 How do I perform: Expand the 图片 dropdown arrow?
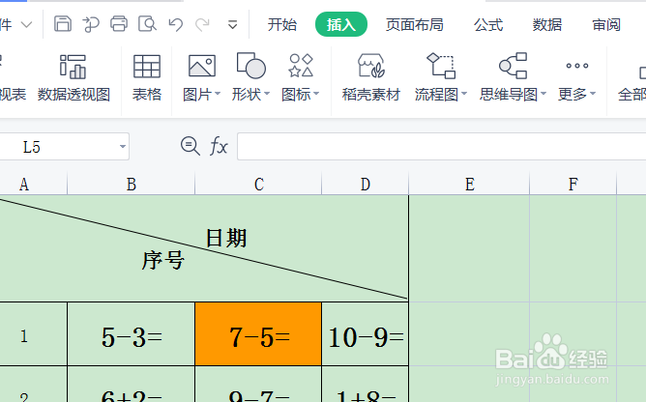click(218, 94)
